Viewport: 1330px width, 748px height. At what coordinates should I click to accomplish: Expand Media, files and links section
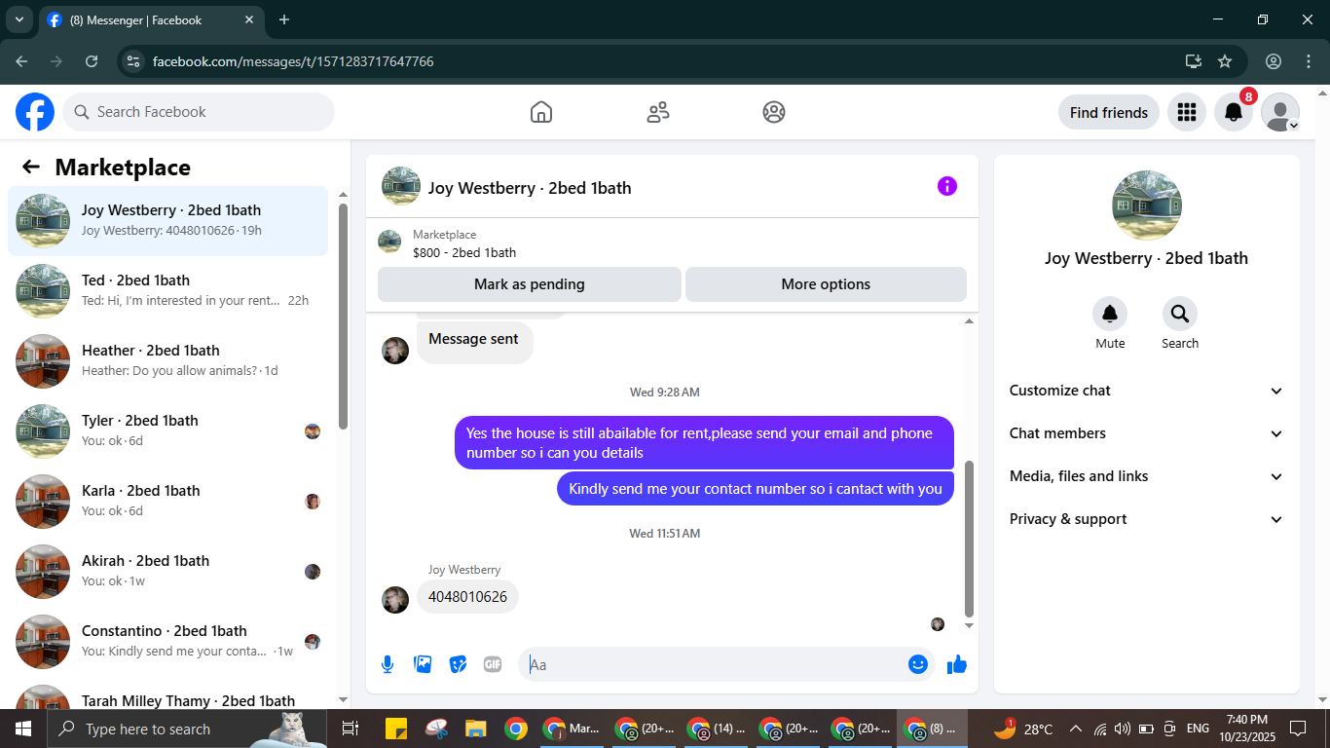click(1147, 476)
